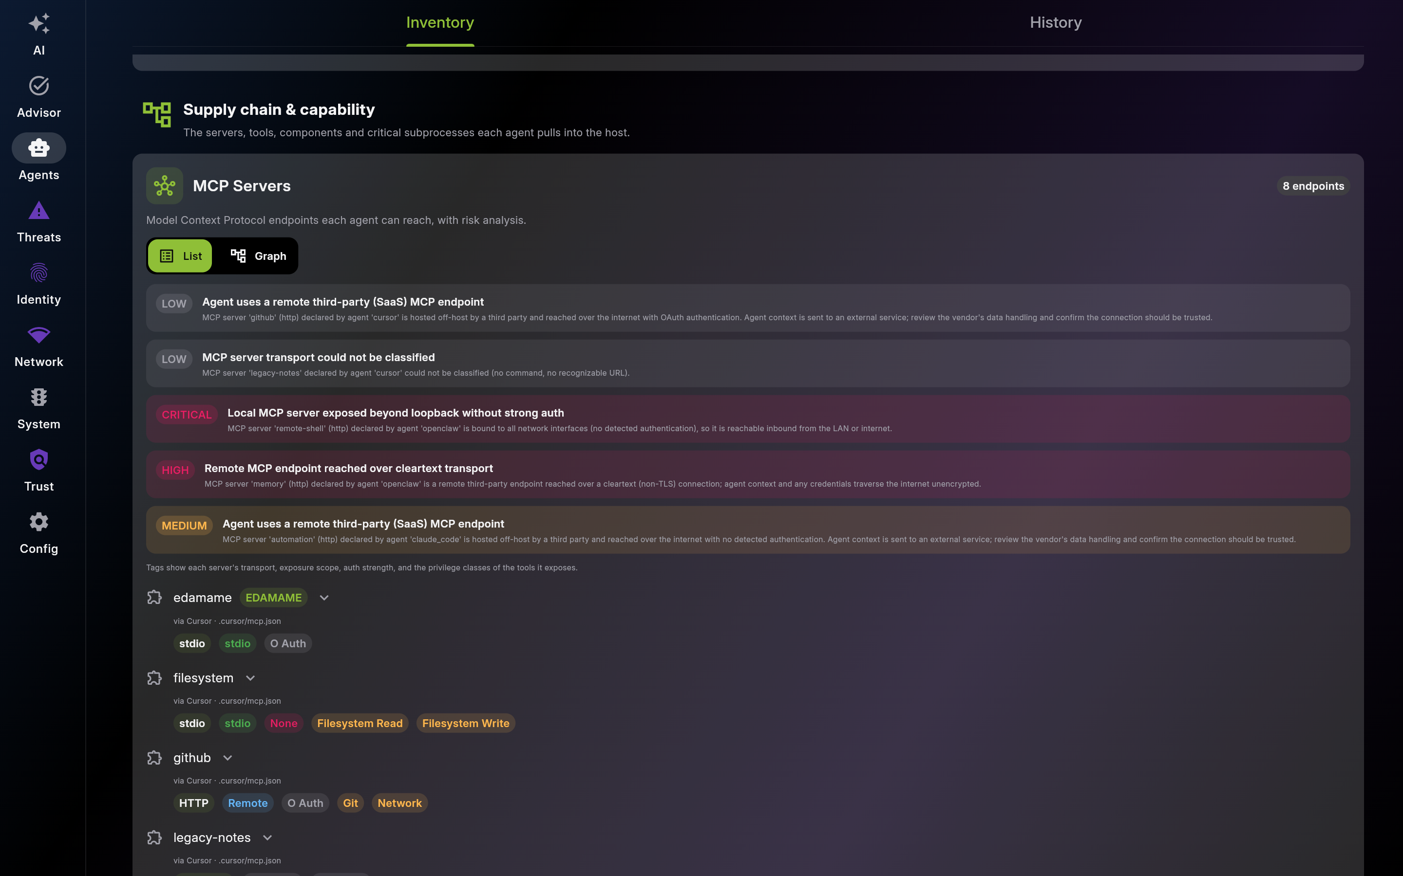The width and height of the screenshot is (1403, 876).
Task: Expand the github server chevron
Action: tap(228, 758)
